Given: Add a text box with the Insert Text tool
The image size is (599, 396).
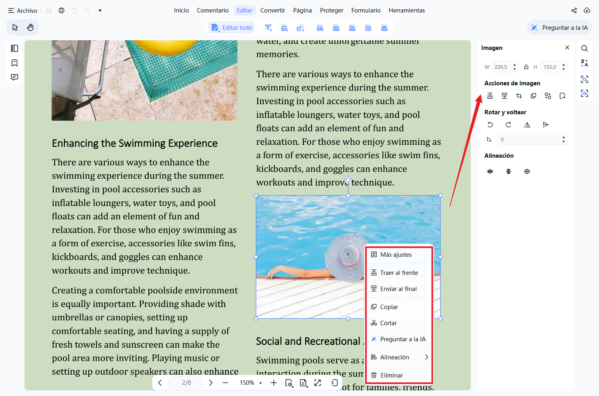Looking at the screenshot, I should coord(268,27).
